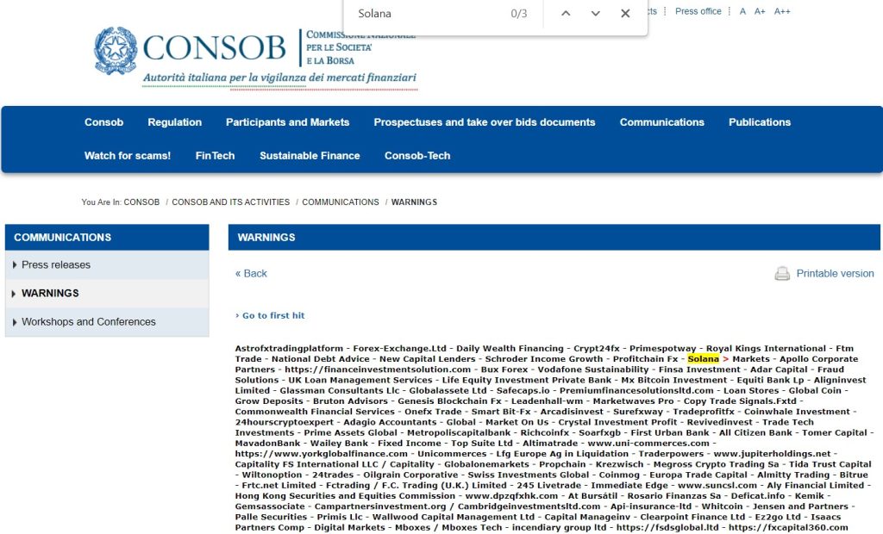The height and width of the screenshot is (534, 883).
Task: Expand WARNINGS sidebar arrow
Action: [x=14, y=294]
